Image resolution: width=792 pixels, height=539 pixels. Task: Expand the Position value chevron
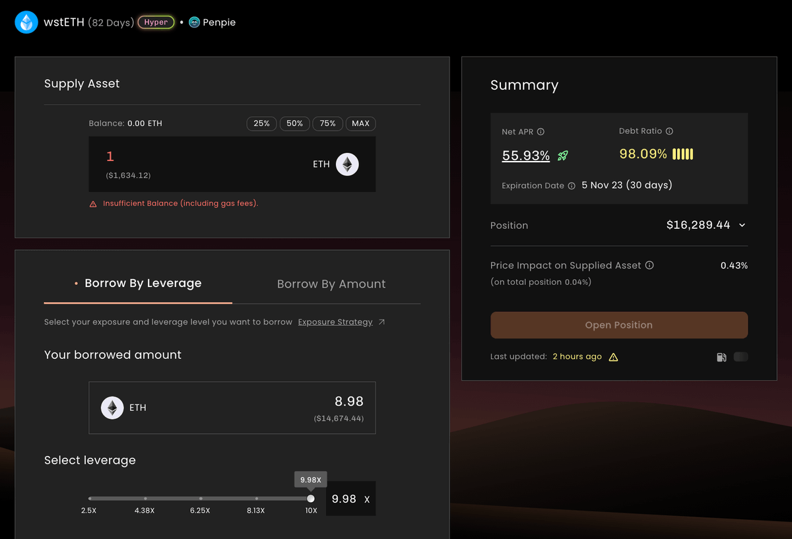point(742,226)
